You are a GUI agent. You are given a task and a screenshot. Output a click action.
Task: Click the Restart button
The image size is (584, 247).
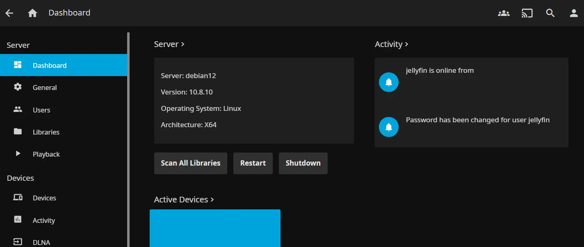click(x=253, y=163)
